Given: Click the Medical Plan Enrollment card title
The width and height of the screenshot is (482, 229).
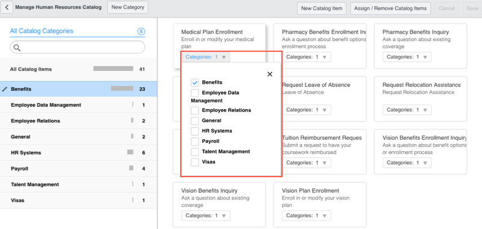Looking at the screenshot, I should coord(212,32).
